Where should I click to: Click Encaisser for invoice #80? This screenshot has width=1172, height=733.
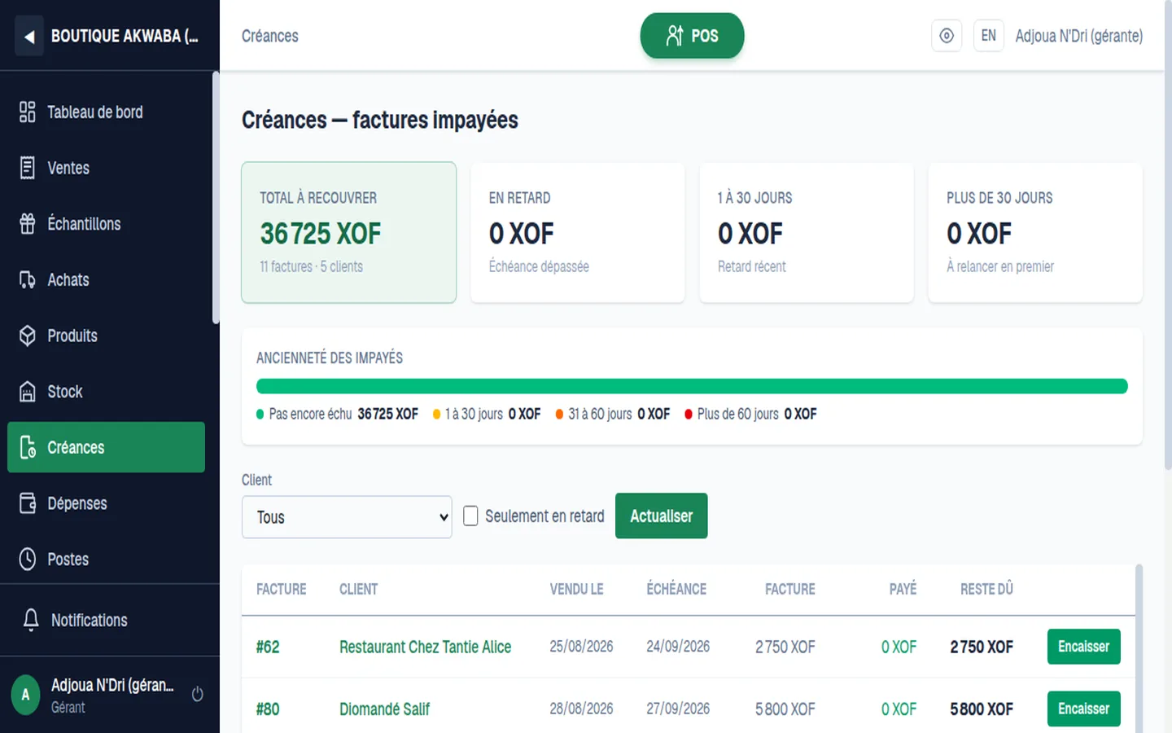[x=1083, y=709]
